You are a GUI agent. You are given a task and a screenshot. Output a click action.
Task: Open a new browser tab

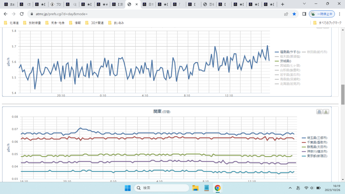point(283,4)
